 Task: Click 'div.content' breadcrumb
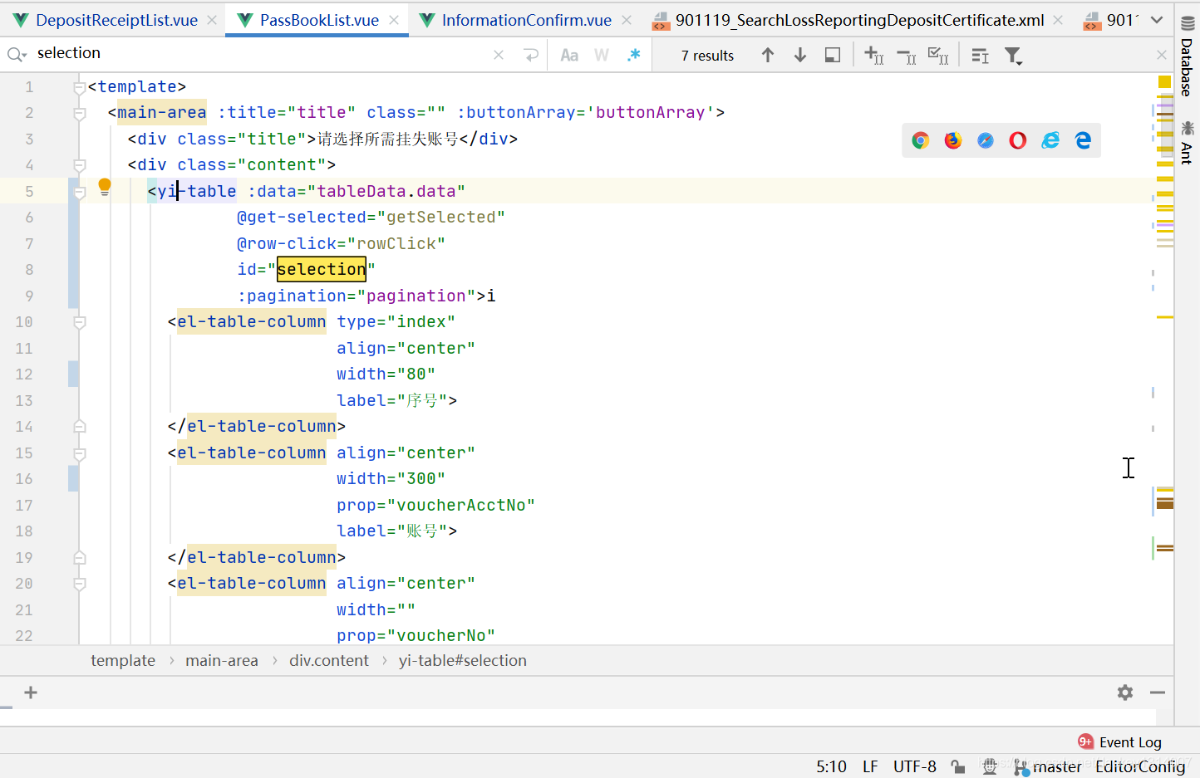click(329, 660)
